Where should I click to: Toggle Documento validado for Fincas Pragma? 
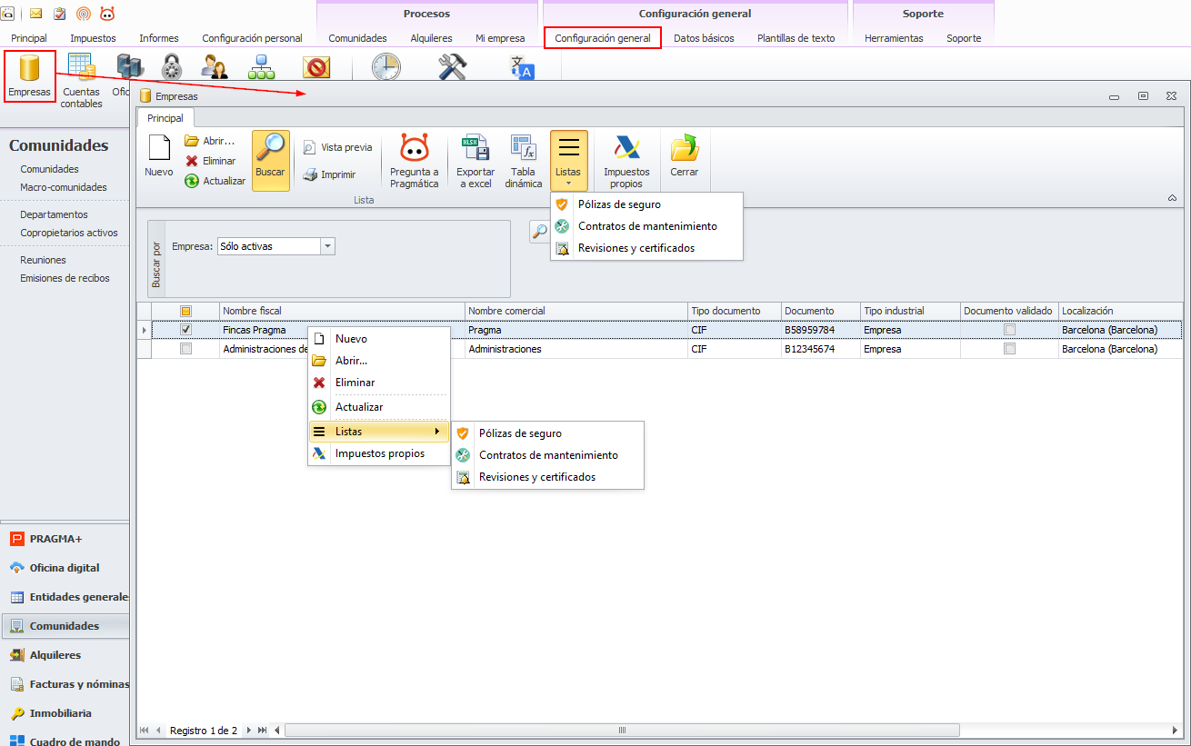tap(1009, 330)
